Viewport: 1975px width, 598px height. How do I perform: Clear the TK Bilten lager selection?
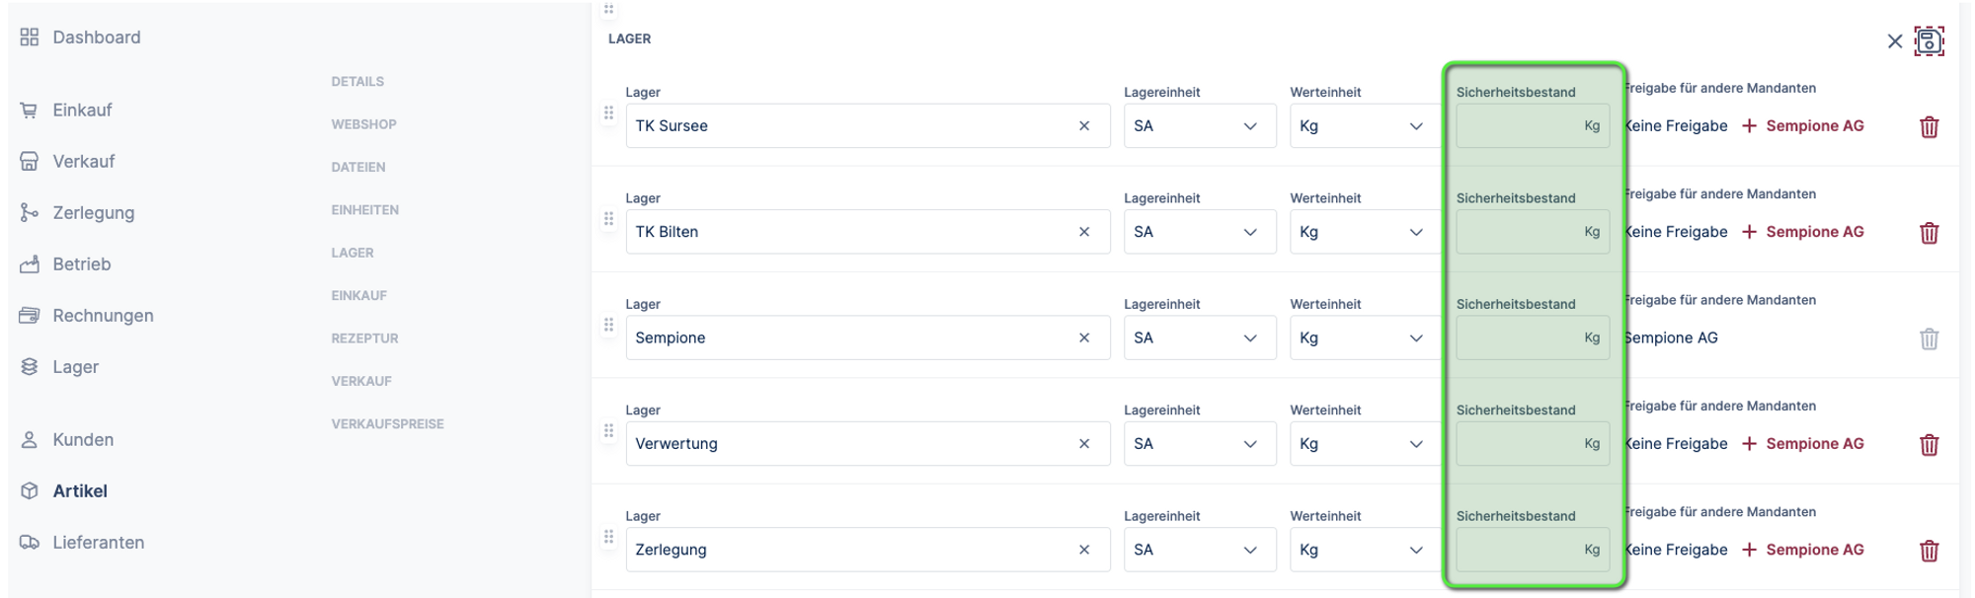tap(1083, 232)
